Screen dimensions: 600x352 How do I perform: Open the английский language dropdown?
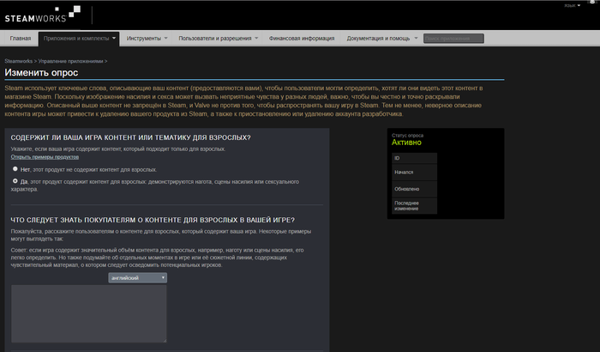[137, 278]
